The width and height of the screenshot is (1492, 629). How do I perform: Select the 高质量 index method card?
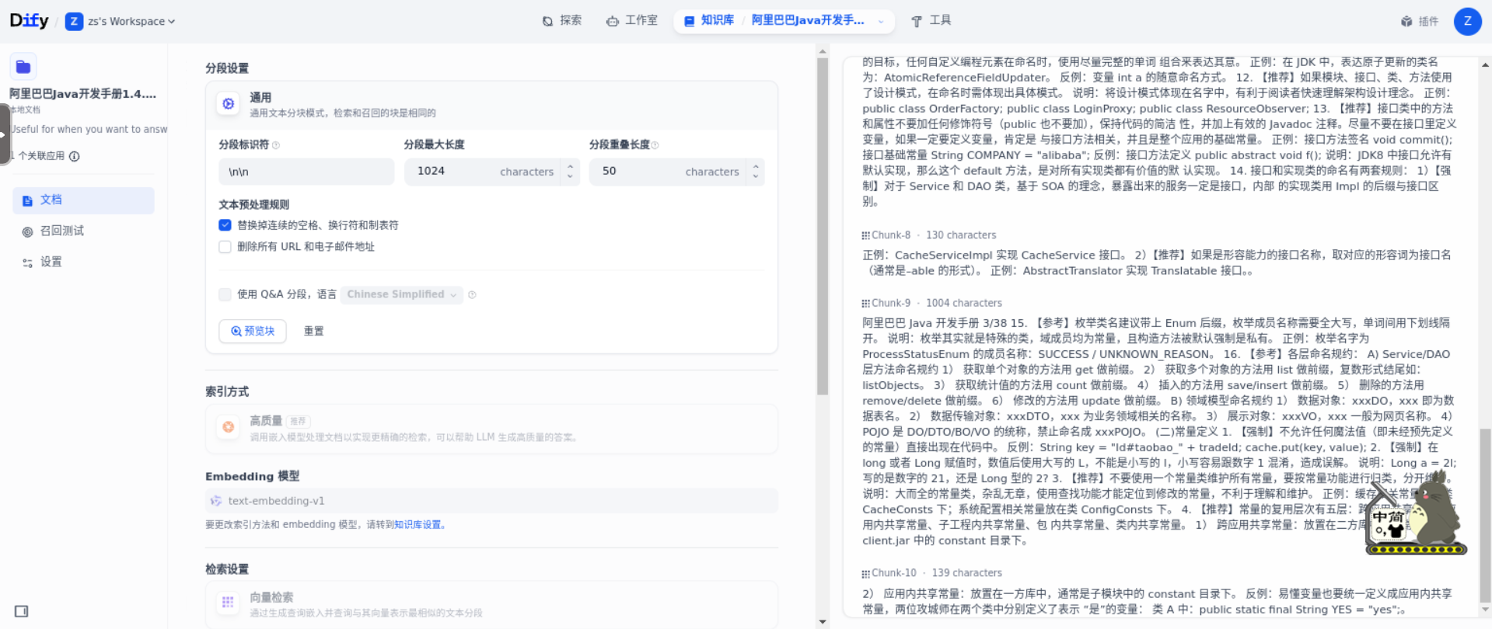491,428
